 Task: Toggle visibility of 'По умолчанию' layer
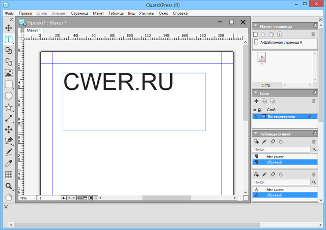(x=255, y=116)
